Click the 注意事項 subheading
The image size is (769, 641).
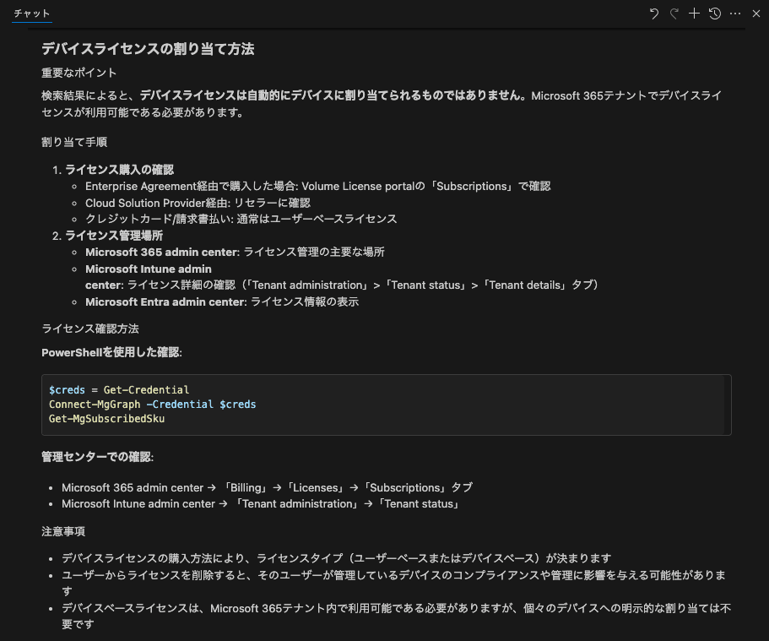pos(63,531)
